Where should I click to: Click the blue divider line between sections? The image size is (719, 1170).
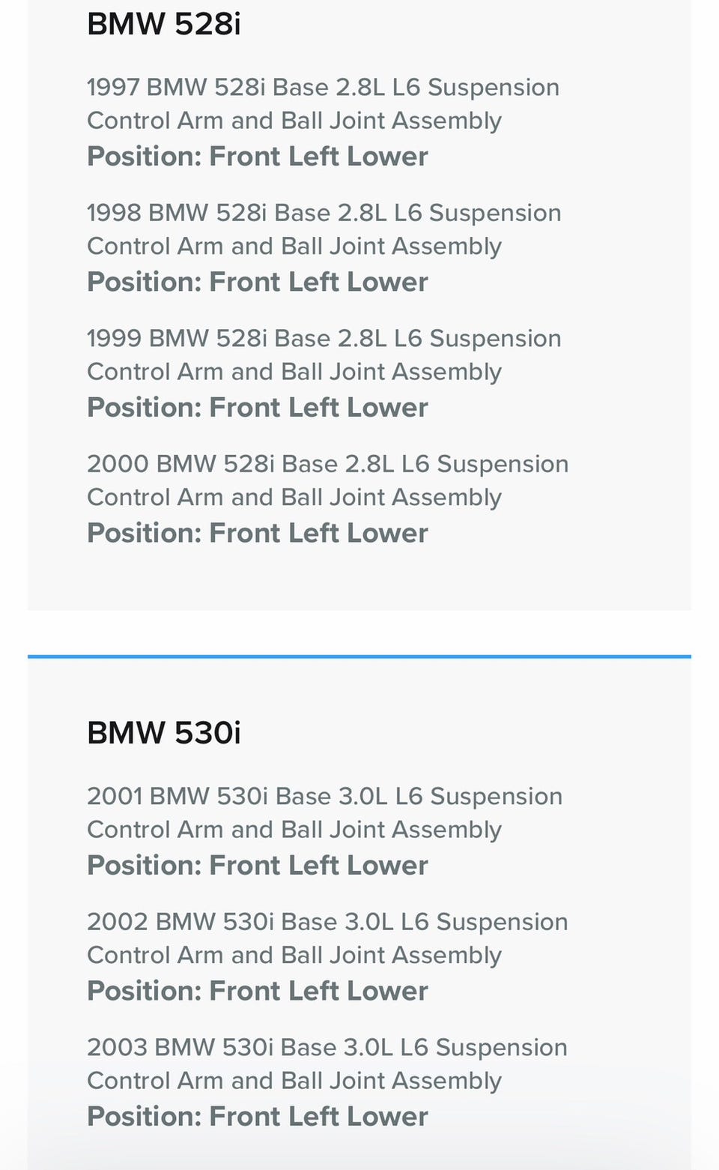click(x=359, y=657)
